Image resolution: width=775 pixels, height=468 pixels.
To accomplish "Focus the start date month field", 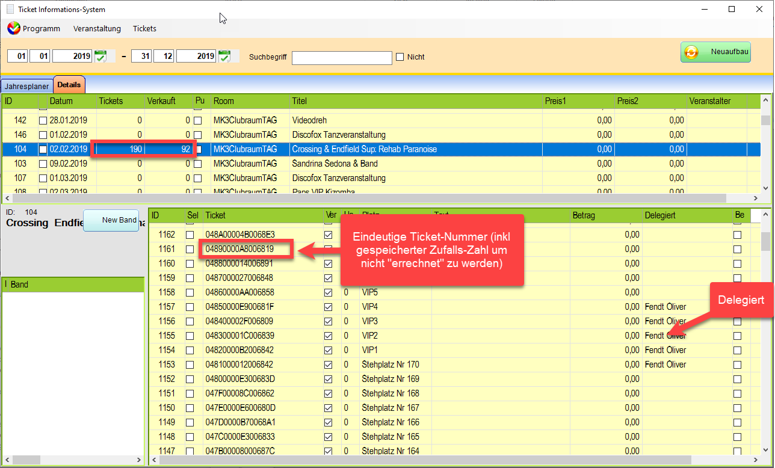I will [x=40, y=56].
